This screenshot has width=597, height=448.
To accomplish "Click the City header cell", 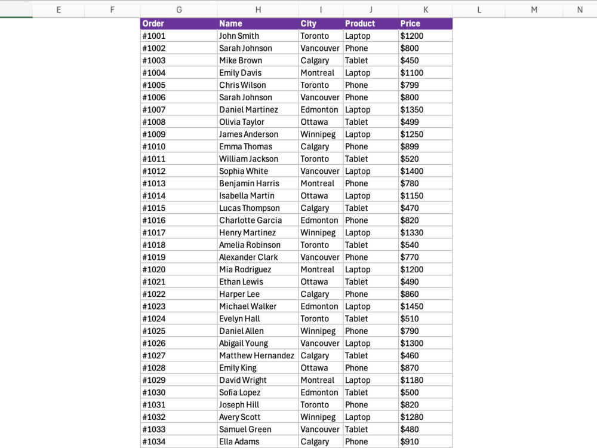I will (321, 24).
